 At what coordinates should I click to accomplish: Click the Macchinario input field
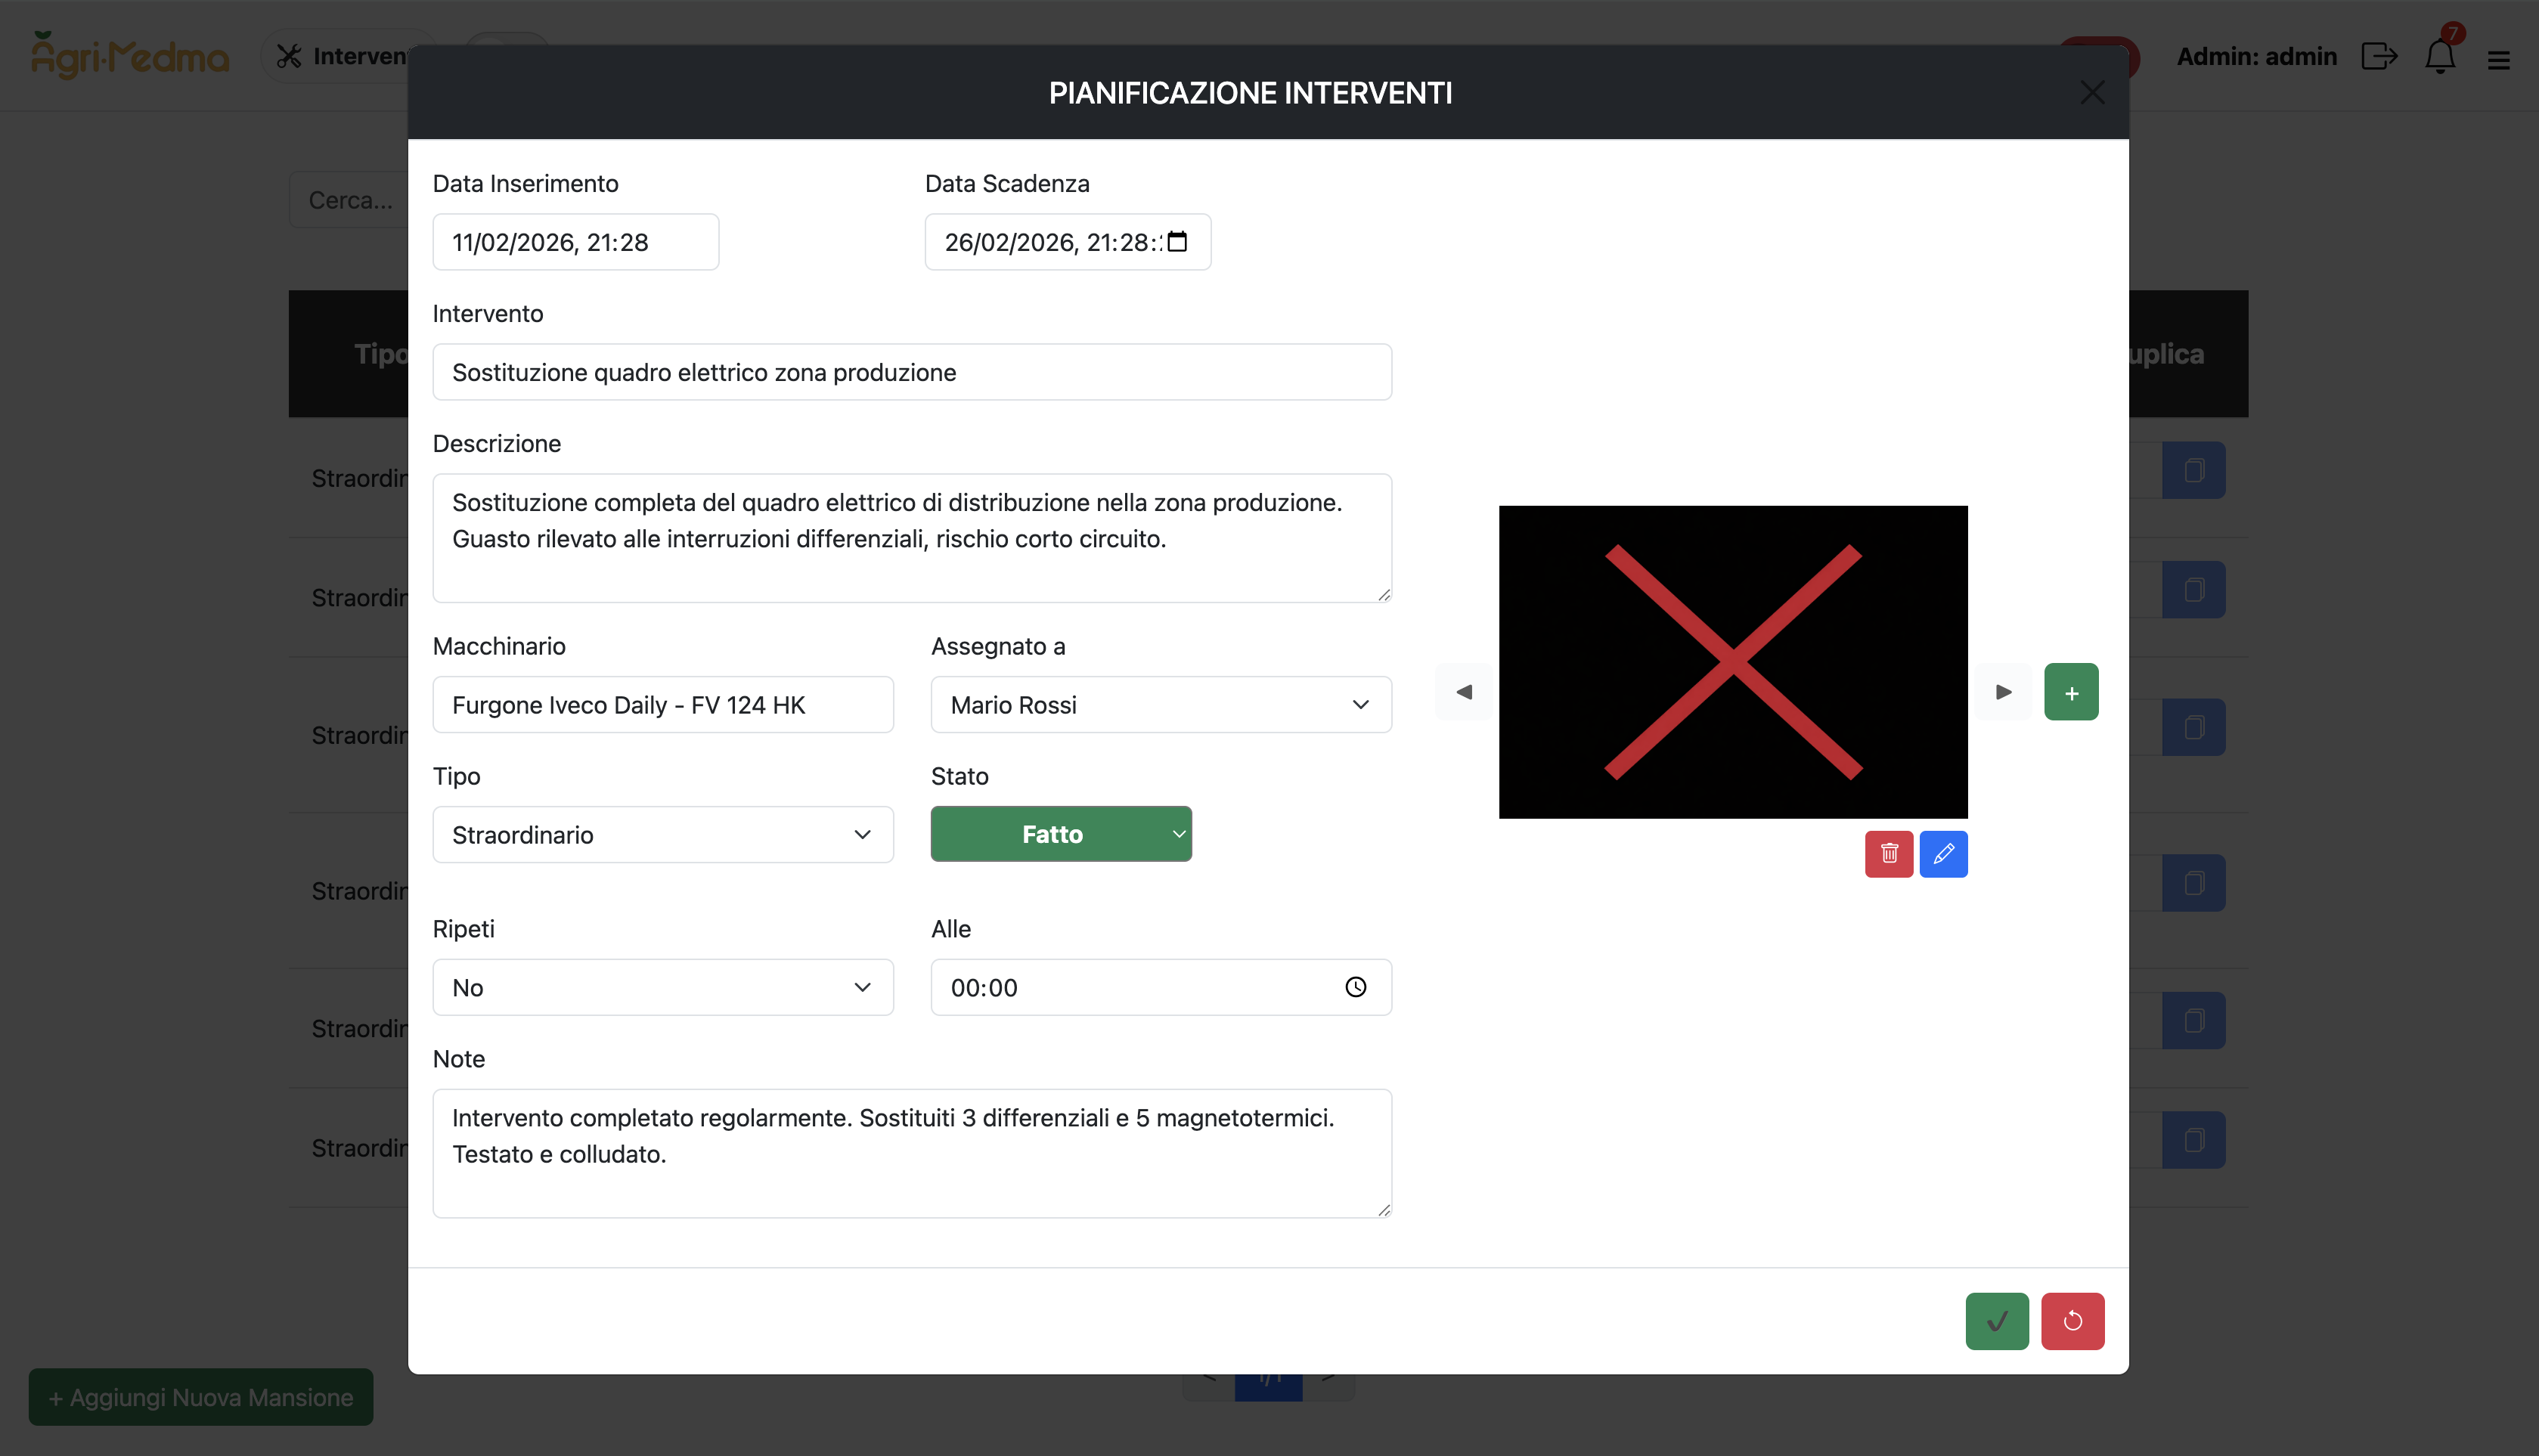[663, 705]
